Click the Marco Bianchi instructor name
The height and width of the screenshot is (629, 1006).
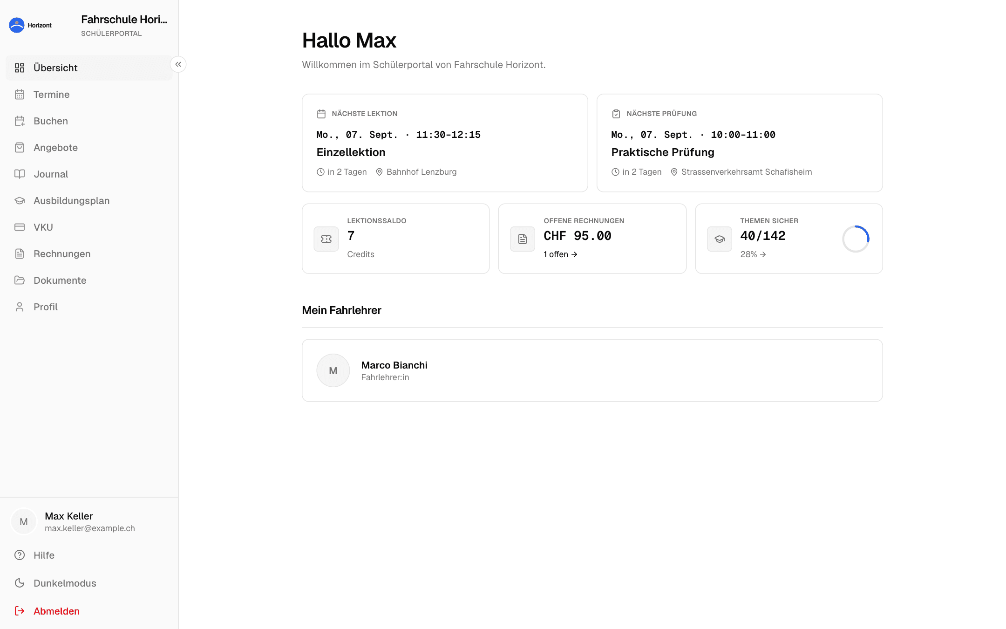pyautogui.click(x=394, y=365)
